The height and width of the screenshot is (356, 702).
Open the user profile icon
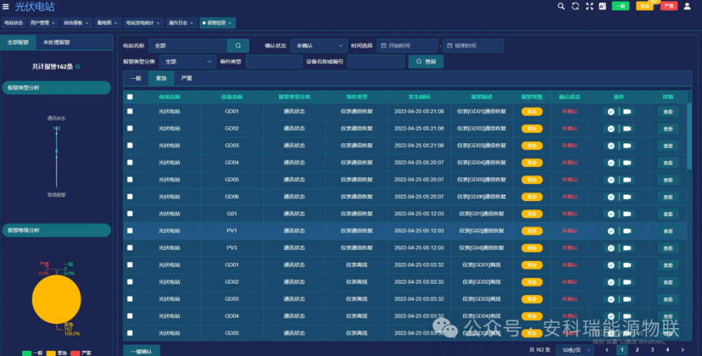pyautogui.click(x=687, y=7)
